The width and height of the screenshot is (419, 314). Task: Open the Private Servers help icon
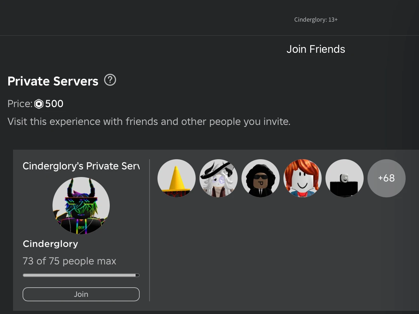tap(110, 80)
